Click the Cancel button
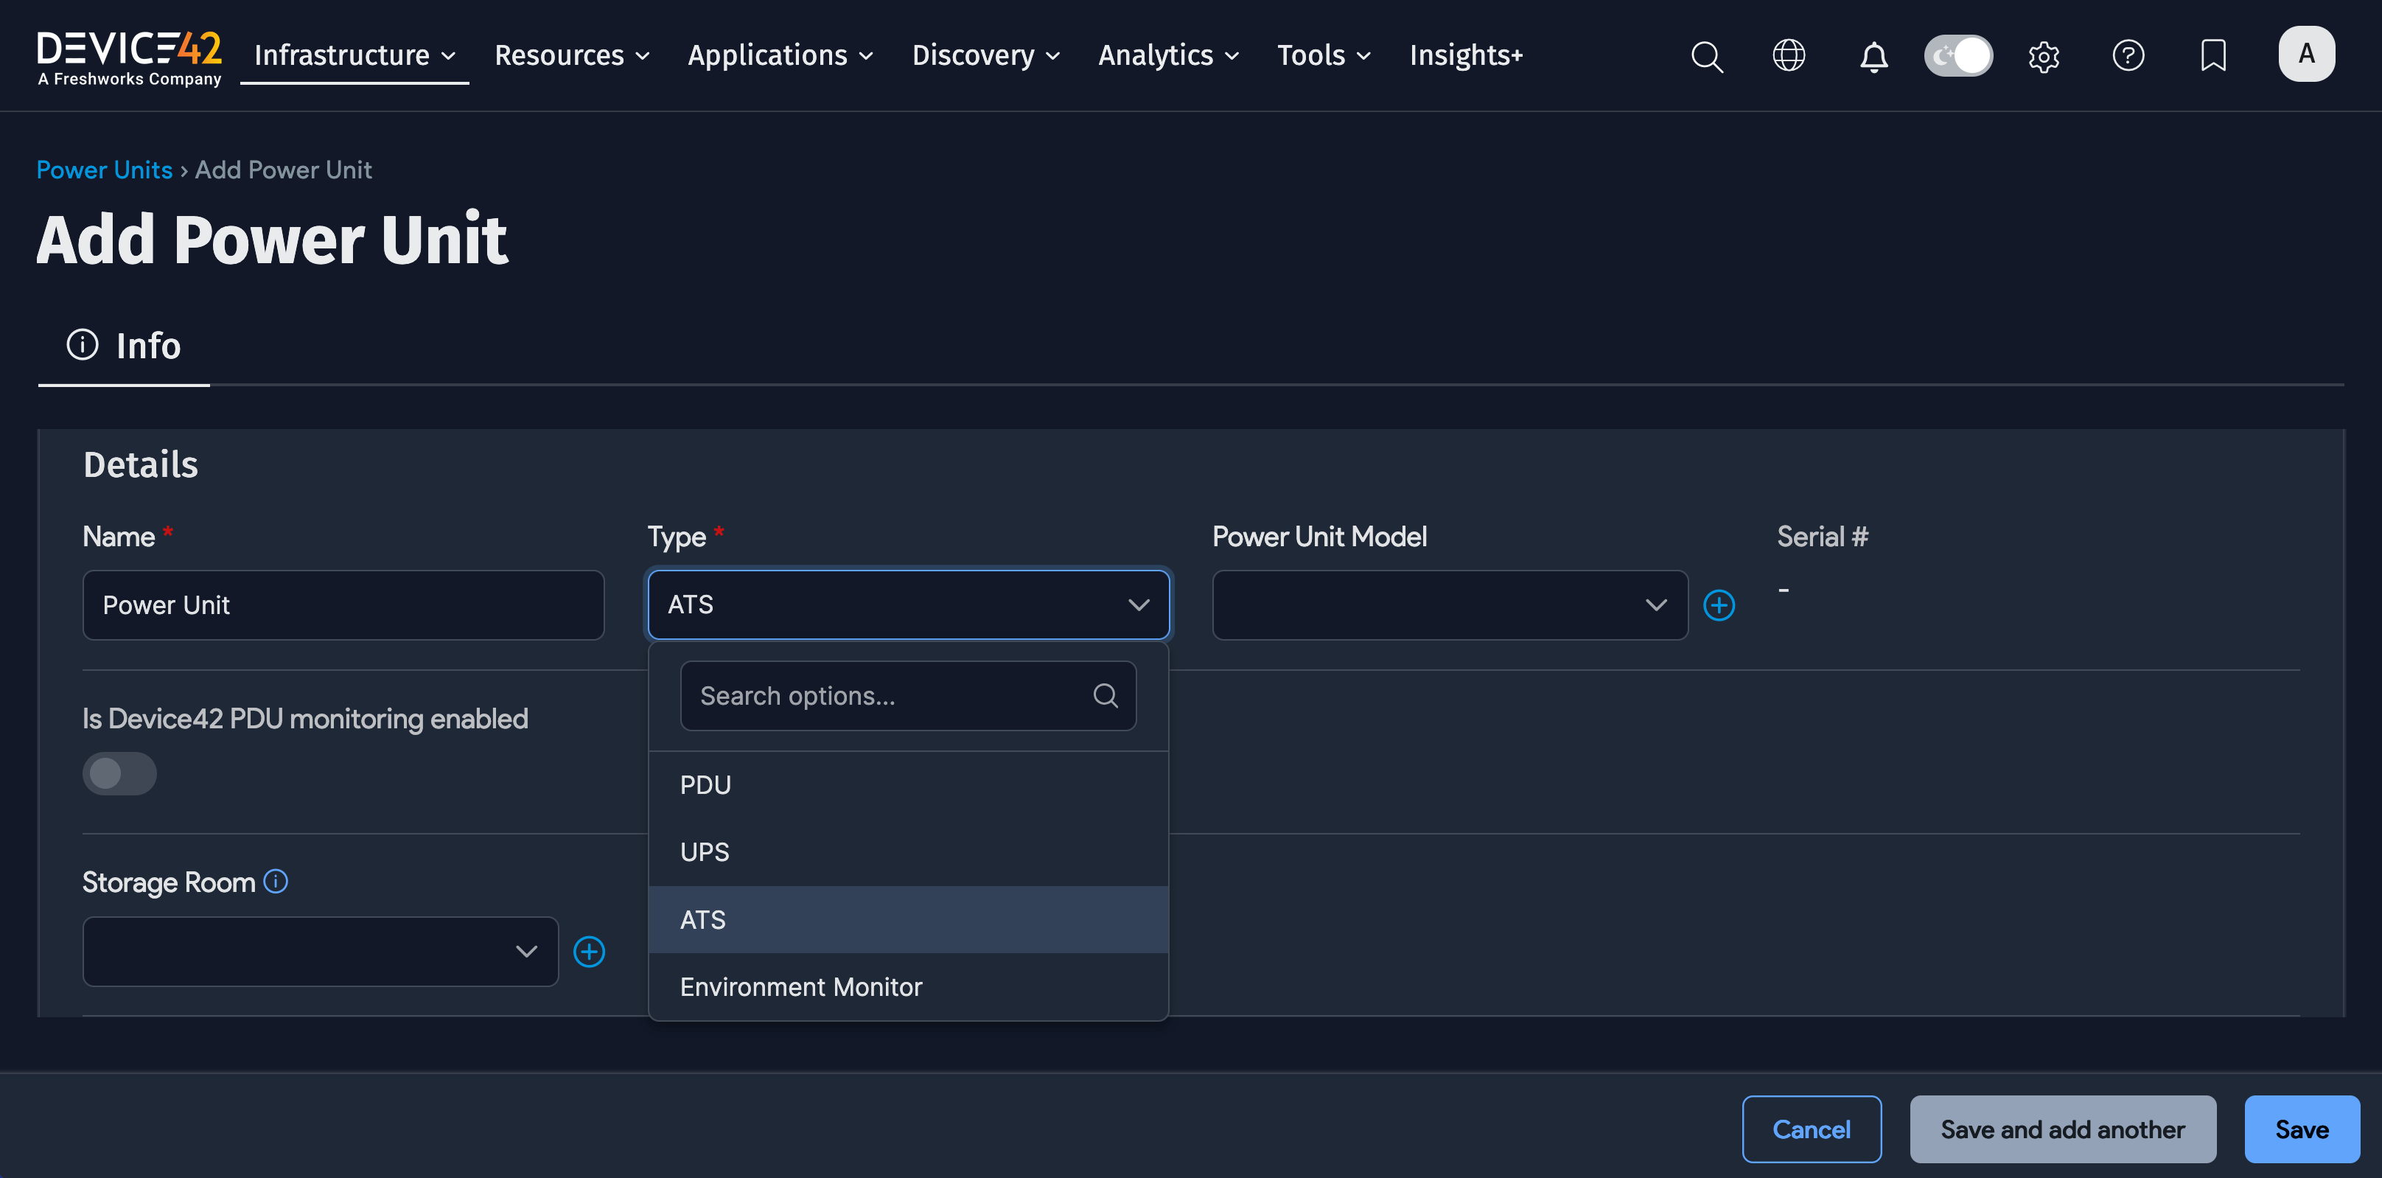Screen dimensions: 2382x1178 [1811, 1129]
